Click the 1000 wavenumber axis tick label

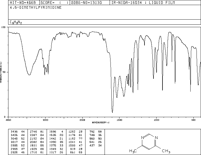click(156, 120)
